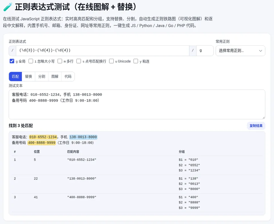This screenshot has width=274, height=224.
Task: Switch to the 匹配 tab
Action: (15, 76)
